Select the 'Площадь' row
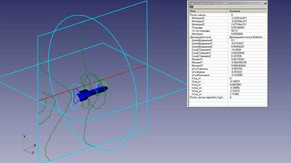The width and height of the screenshot is (291, 163). click(x=228, y=28)
